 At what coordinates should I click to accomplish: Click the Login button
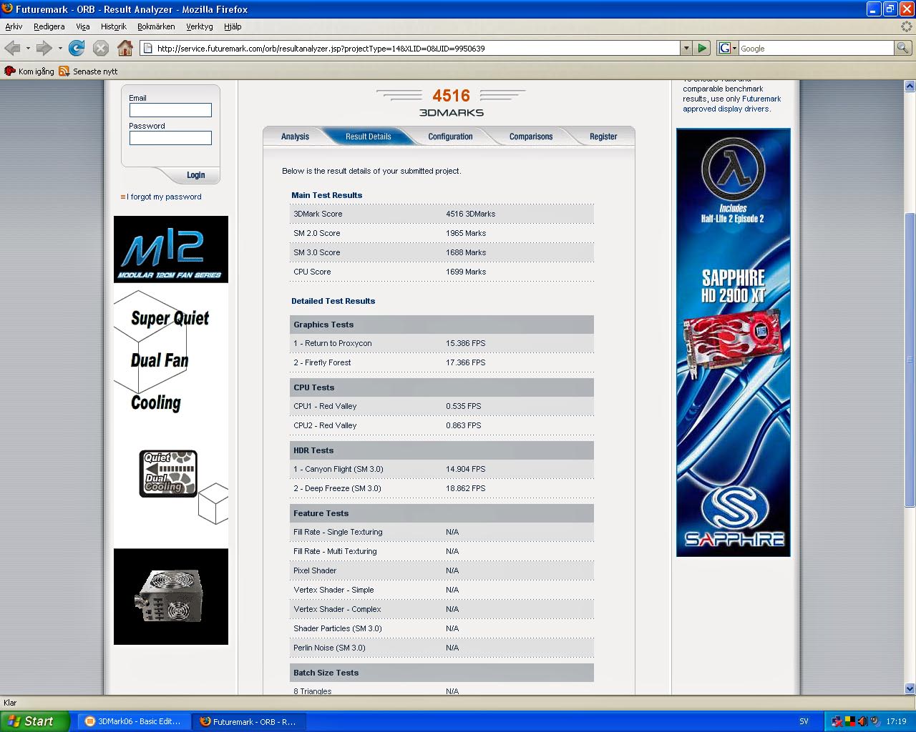point(195,175)
